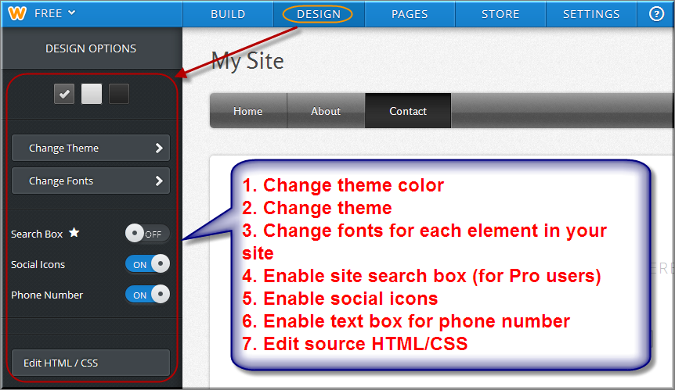The height and width of the screenshot is (390, 675).
Task: Go to the PAGES tab
Action: (x=410, y=14)
